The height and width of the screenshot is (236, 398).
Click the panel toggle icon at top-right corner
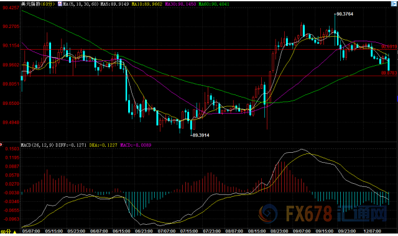tap(394, 4)
